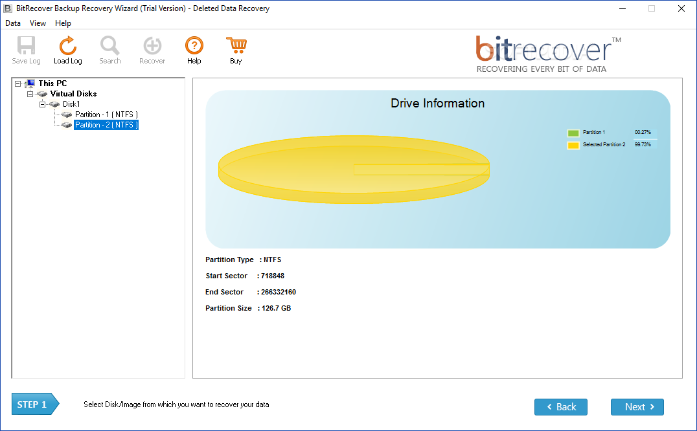Click the yellow drive pie chart
The width and height of the screenshot is (697, 431).
[x=354, y=170]
